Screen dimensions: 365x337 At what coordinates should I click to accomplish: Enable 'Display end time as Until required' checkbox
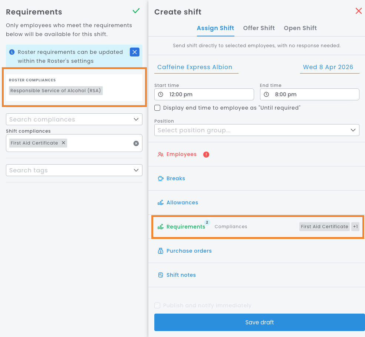[x=158, y=108]
